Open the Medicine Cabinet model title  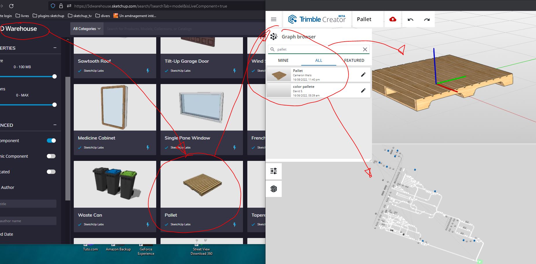click(x=96, y=138)
